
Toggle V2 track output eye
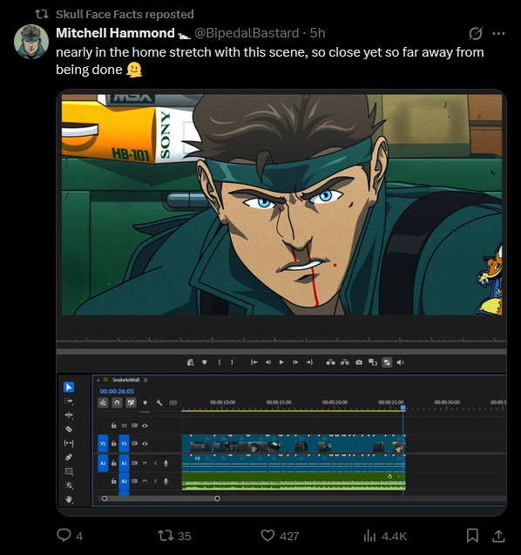[145, 425]
